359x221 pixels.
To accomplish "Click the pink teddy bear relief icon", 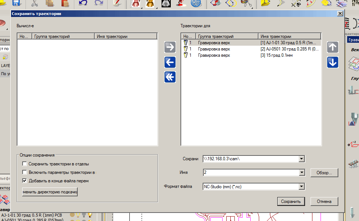I will point(135,3).
